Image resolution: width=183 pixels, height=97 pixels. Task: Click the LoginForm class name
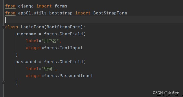[x=32, y=27]
